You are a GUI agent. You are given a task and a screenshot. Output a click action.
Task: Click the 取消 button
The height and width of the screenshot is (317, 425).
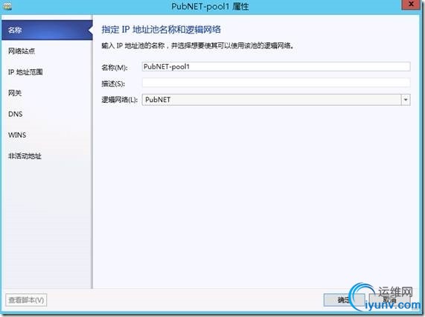coord(389,300)
